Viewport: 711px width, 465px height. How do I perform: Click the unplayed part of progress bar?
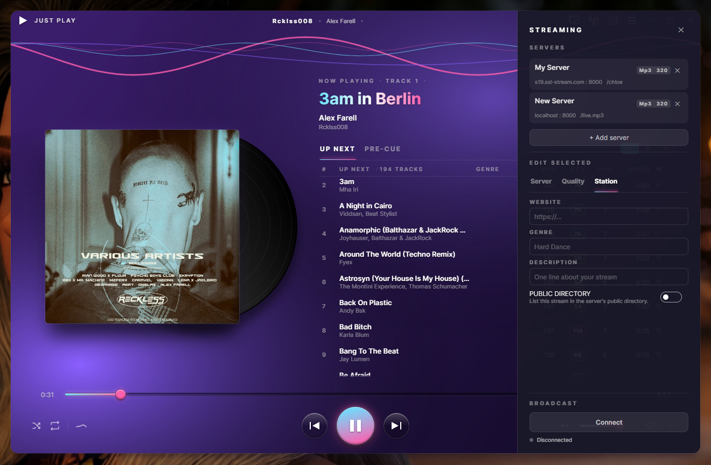click(321, 394)
